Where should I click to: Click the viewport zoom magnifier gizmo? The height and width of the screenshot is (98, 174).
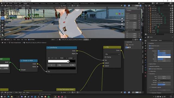pyautogui.click(x=122, y=19)
